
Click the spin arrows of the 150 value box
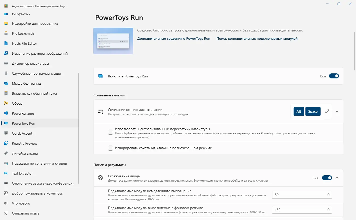[x=328, y=210]
